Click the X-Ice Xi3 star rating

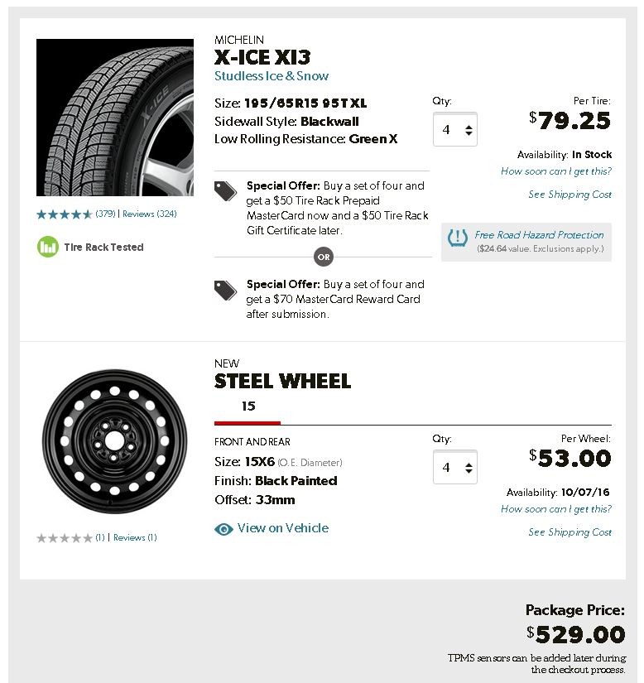(64, 214)
